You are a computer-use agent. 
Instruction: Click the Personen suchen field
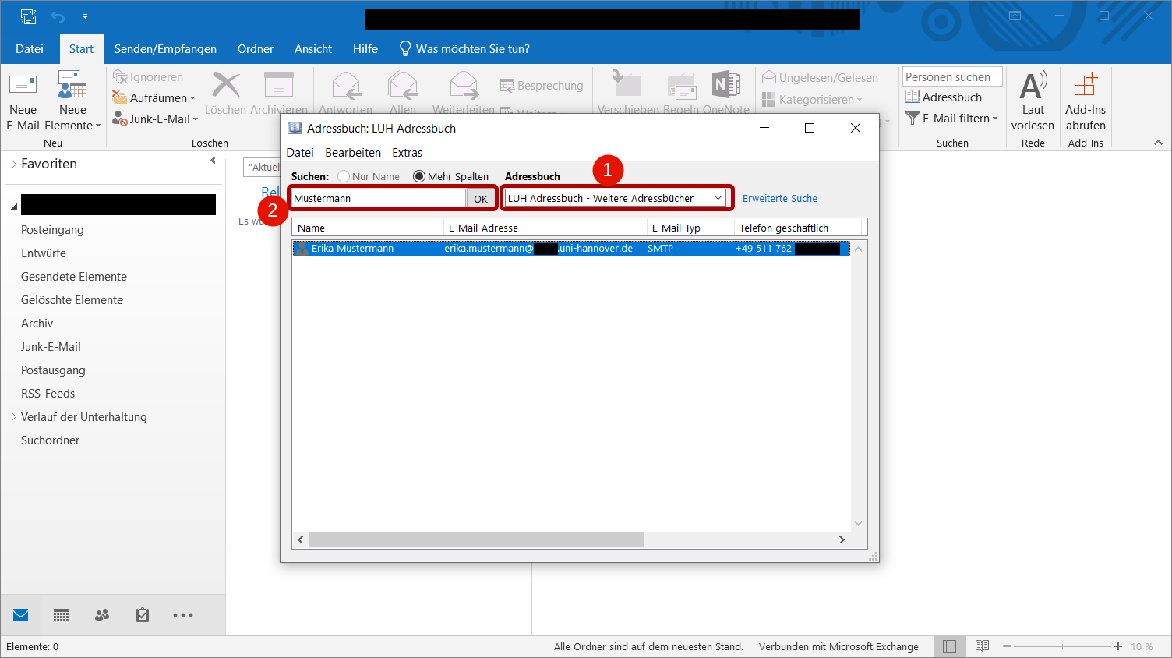point(952,77)
